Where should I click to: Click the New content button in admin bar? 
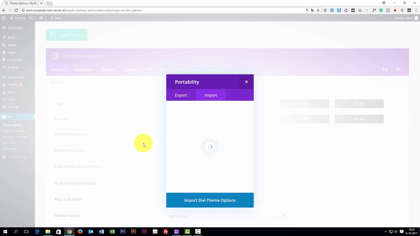click(x=56, y=18)
